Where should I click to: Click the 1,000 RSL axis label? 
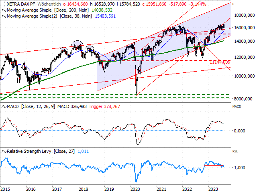coord(239,168)
